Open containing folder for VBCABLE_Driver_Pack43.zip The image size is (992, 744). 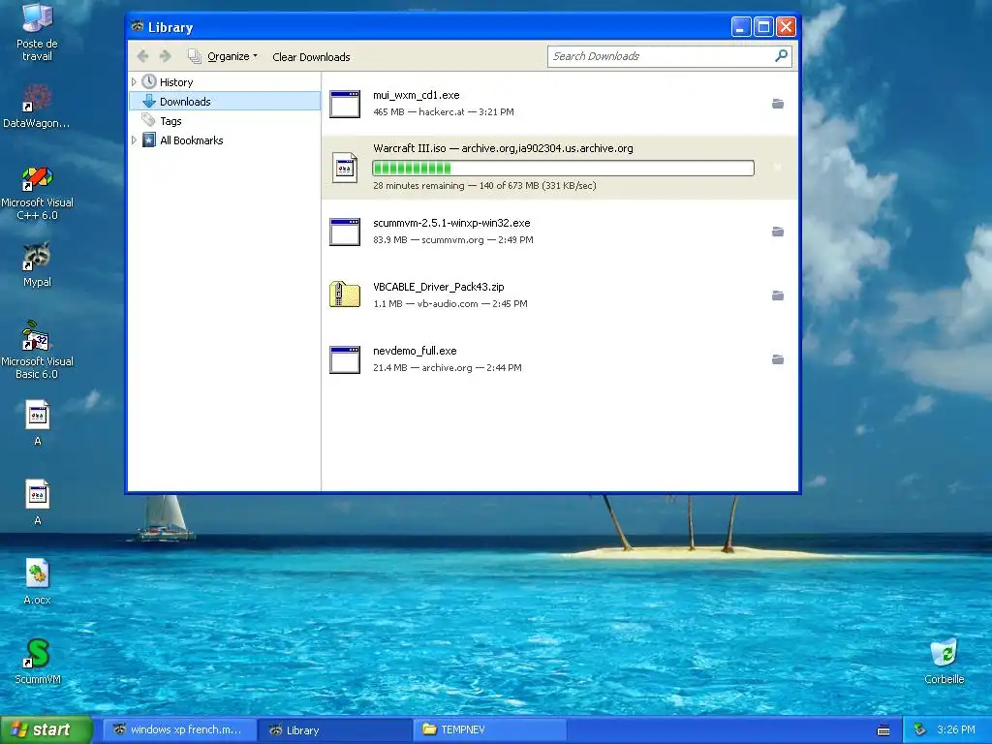(x=778, y=295)
